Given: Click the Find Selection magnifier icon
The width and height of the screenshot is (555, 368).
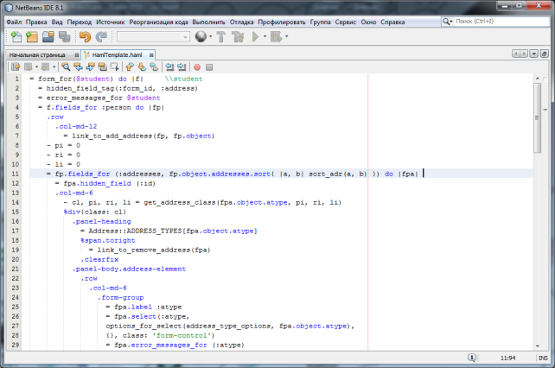Looking at the screenshot, I should tap(66, 67).
